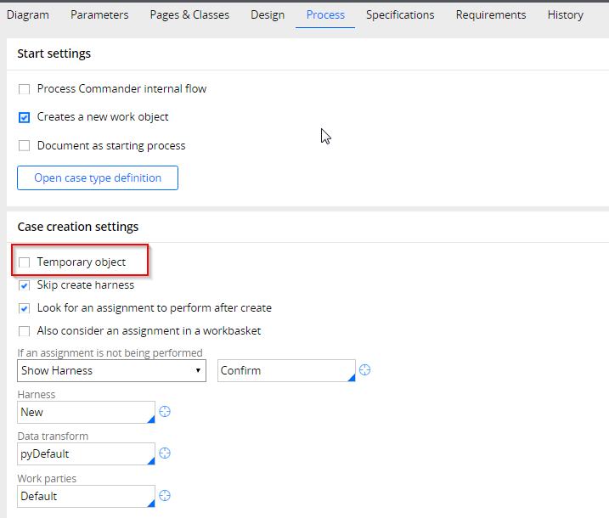
Task: Uncheck Creates a new work object
Action: coord(24,117)
